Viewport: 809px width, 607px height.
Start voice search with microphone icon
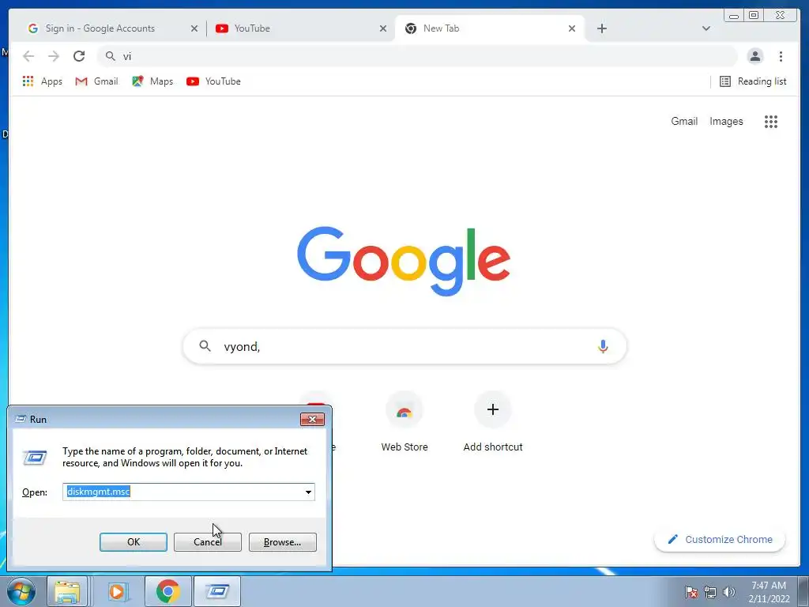(603, 346)
